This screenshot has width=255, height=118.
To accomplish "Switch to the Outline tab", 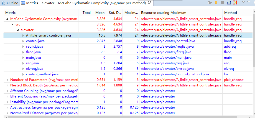I will pyautogui.click(x=10, y=3).
